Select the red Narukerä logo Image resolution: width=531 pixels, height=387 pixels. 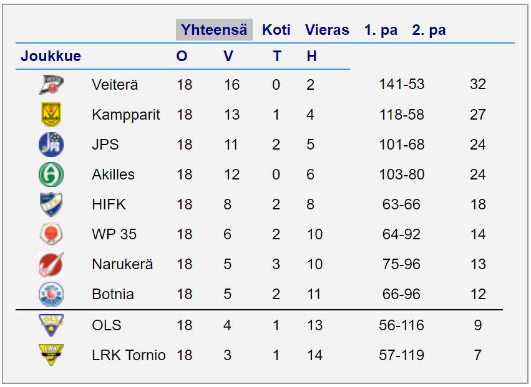[51, 264]
